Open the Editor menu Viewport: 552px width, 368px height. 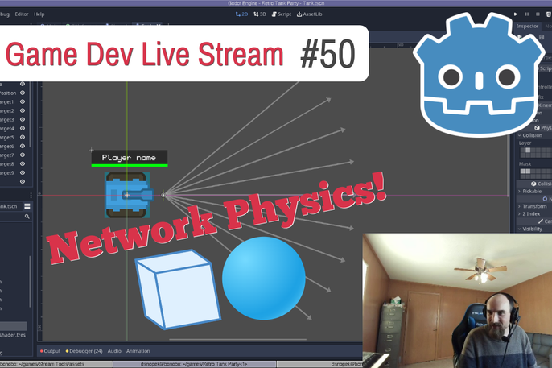22,14
